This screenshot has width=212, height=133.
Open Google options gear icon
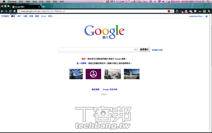[x=206, y=16]
